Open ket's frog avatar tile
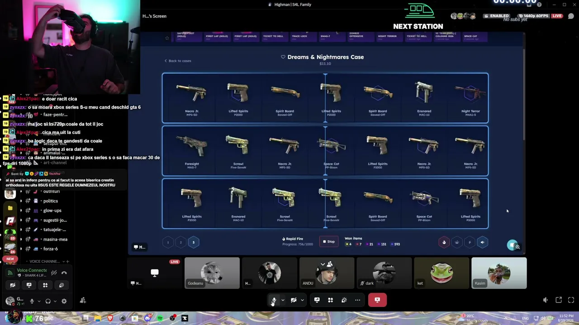This screenshot has width=579, height=325. (x=442, y=273)
